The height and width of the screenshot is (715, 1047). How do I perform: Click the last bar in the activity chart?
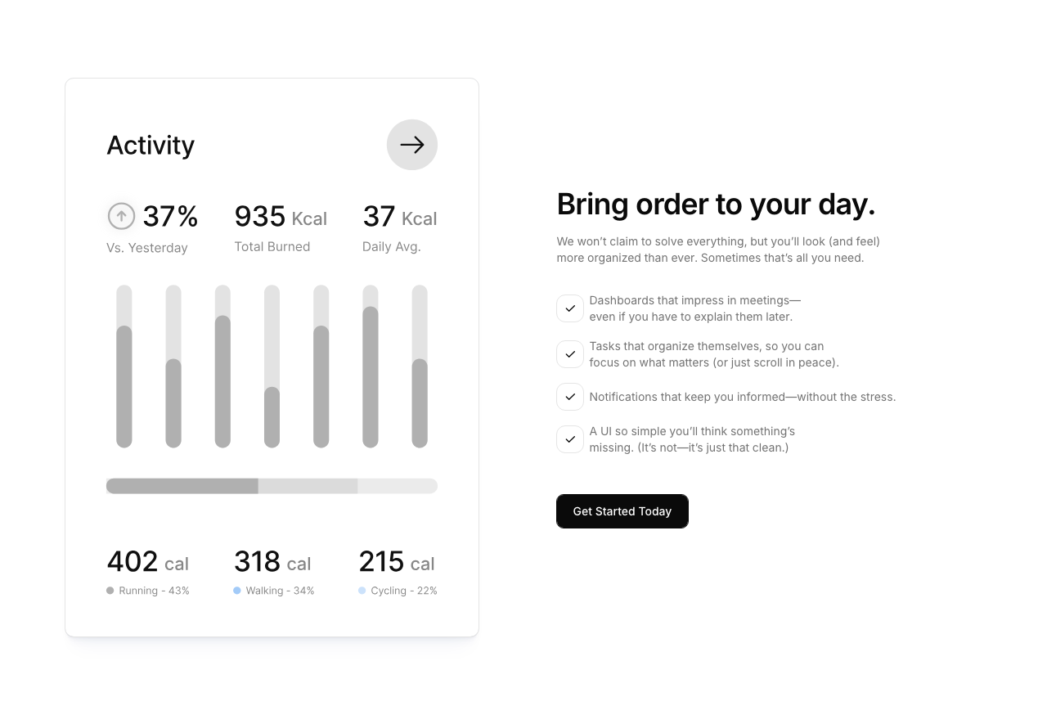(x=420, y=402)
